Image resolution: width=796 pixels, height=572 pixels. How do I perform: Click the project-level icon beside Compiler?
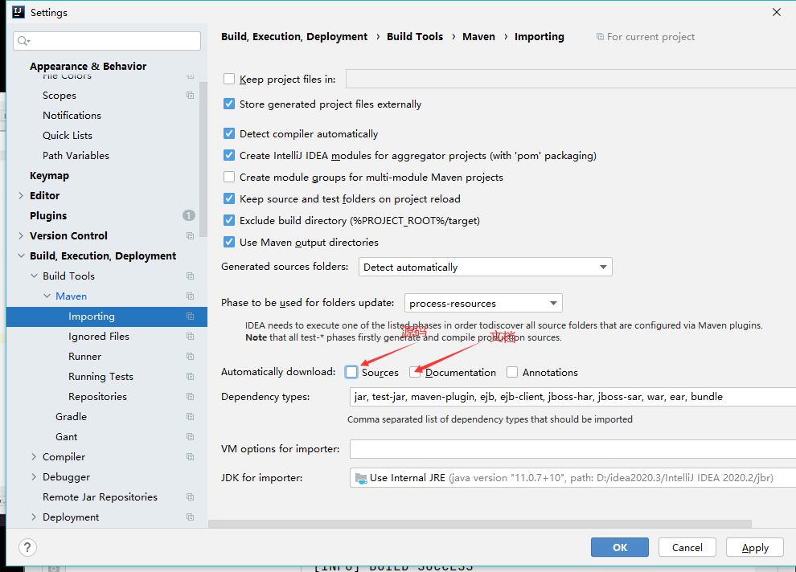pyautogui.click(x=191, y=457)
